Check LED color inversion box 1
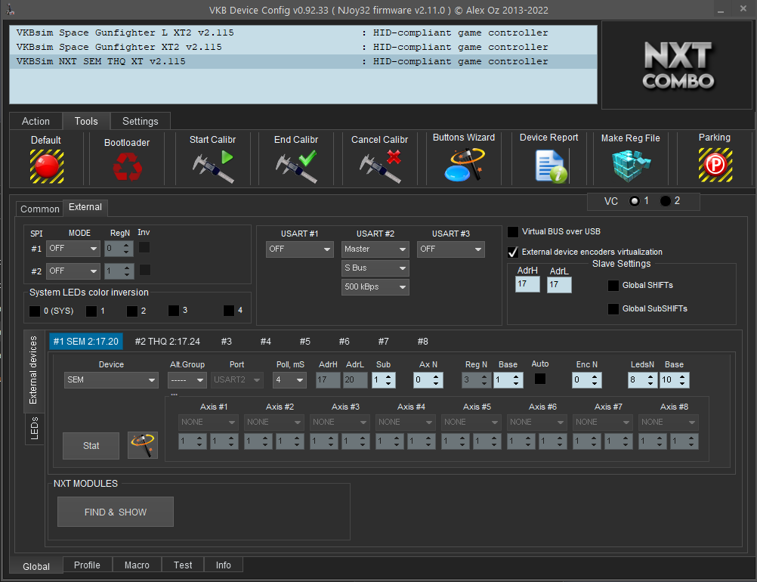Image resolution: width=757 pixels, height=582 pixels. click(x=91, y=311)
